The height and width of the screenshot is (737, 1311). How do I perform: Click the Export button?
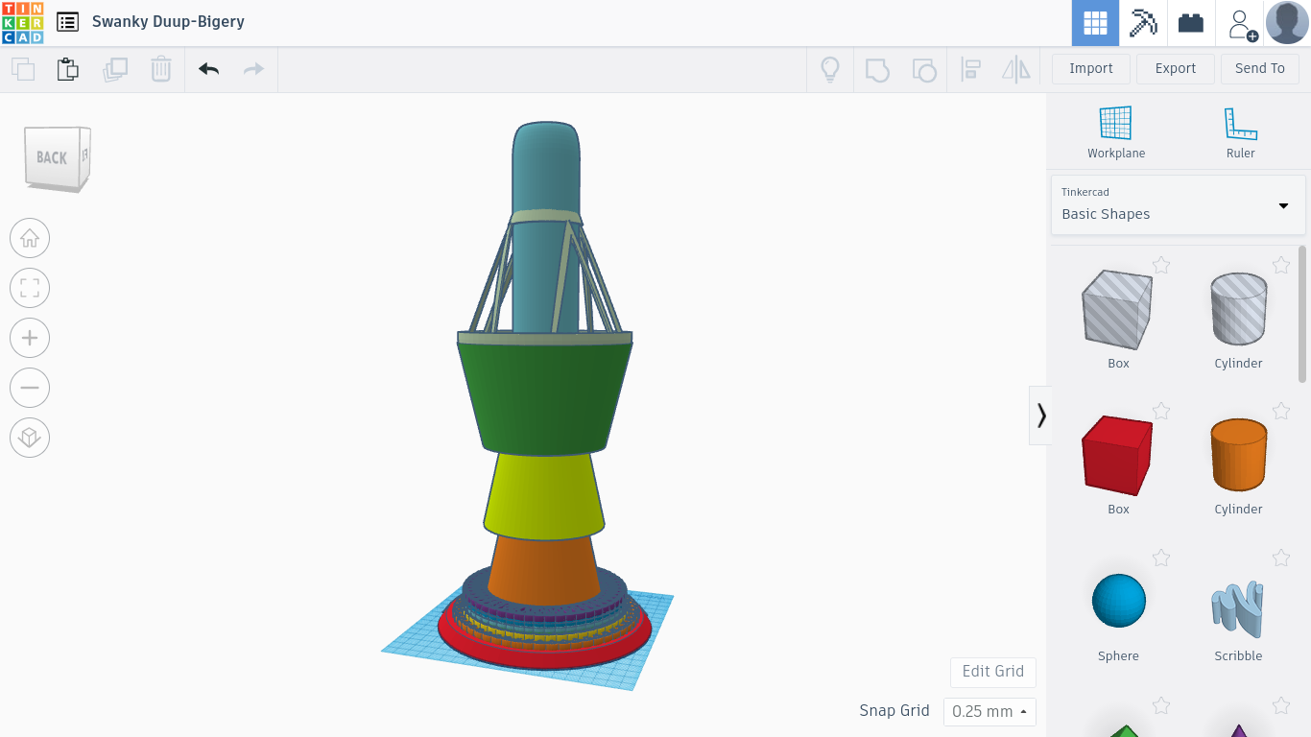click(1176, 69)
